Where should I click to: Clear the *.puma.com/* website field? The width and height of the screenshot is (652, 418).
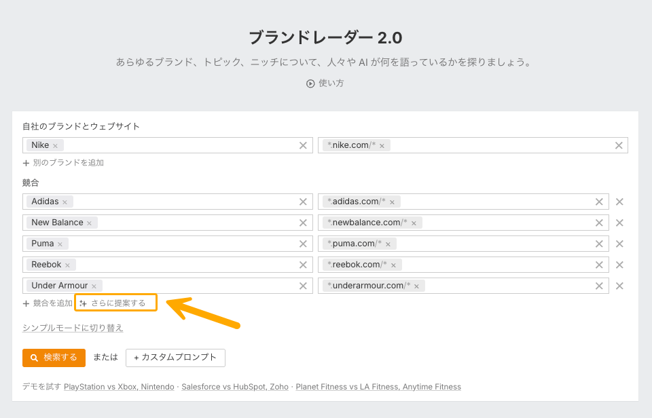pos(599,244)
